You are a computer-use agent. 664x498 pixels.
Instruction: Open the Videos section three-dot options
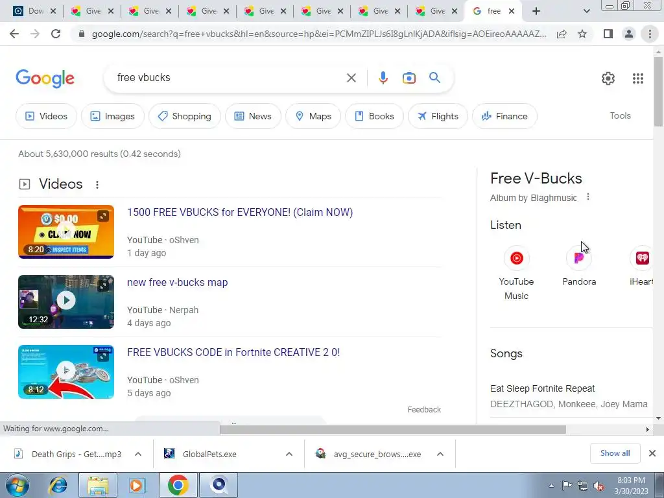click(x=97, y=185)
